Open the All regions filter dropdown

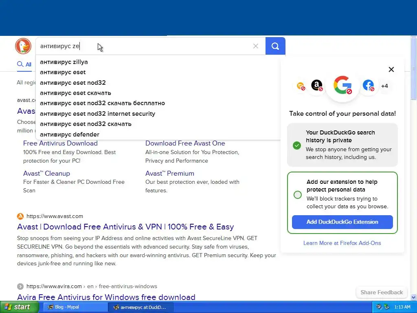tap(26, 82)
